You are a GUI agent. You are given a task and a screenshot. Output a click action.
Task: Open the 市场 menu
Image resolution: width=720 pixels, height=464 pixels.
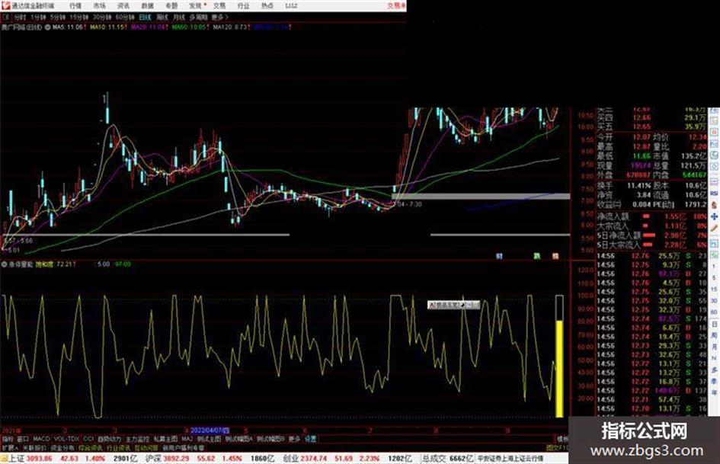99,6
